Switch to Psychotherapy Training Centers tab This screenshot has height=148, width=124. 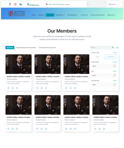(x=26, y=48)
